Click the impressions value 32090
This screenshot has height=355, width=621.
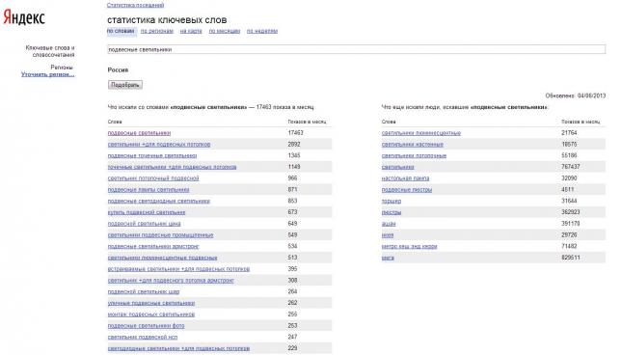click(569, 178)
